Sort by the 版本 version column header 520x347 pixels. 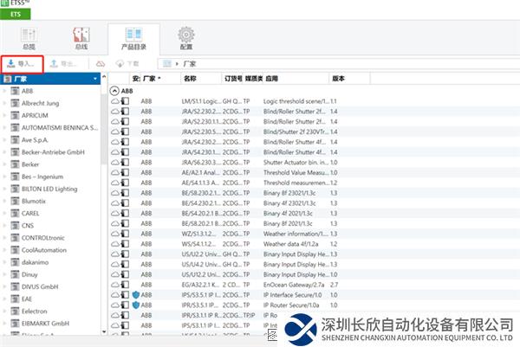337,79
